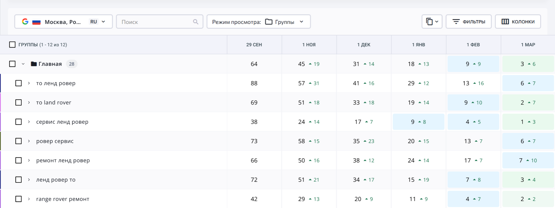
Task: Click the folder icon next to Группы view mode
Action: 269,22
